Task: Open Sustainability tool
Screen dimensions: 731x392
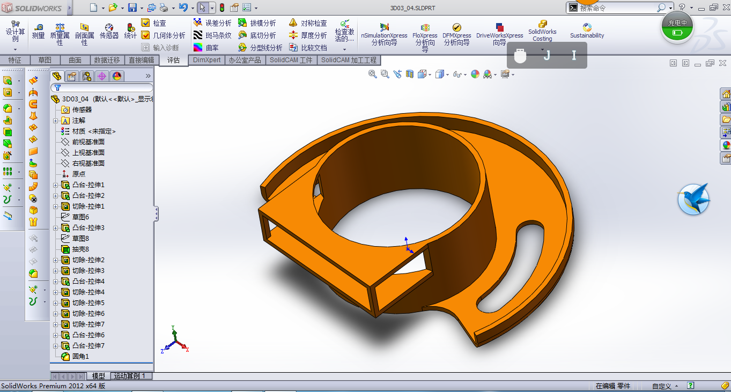Action: (x=587, y=31)
